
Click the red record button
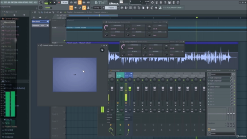point(59,2)
